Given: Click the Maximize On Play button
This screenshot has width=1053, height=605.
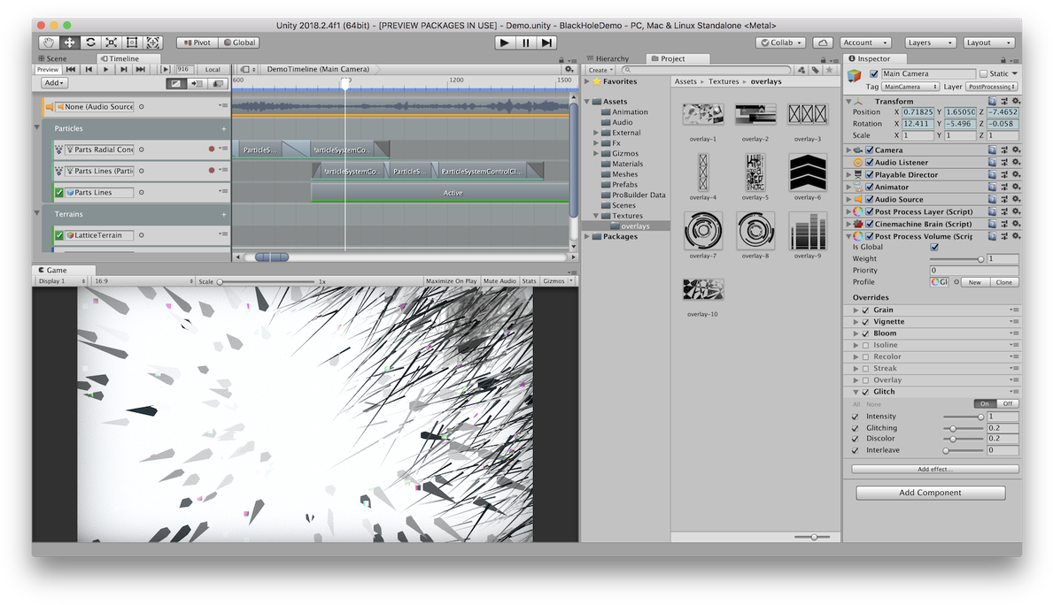Looking at the screenshot, I should point(451,281).
